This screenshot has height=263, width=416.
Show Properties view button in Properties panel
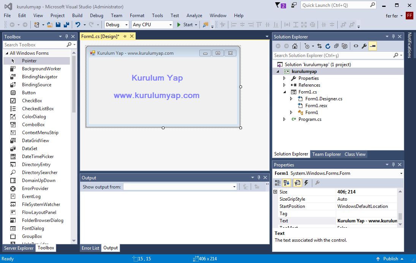(297, 182)
